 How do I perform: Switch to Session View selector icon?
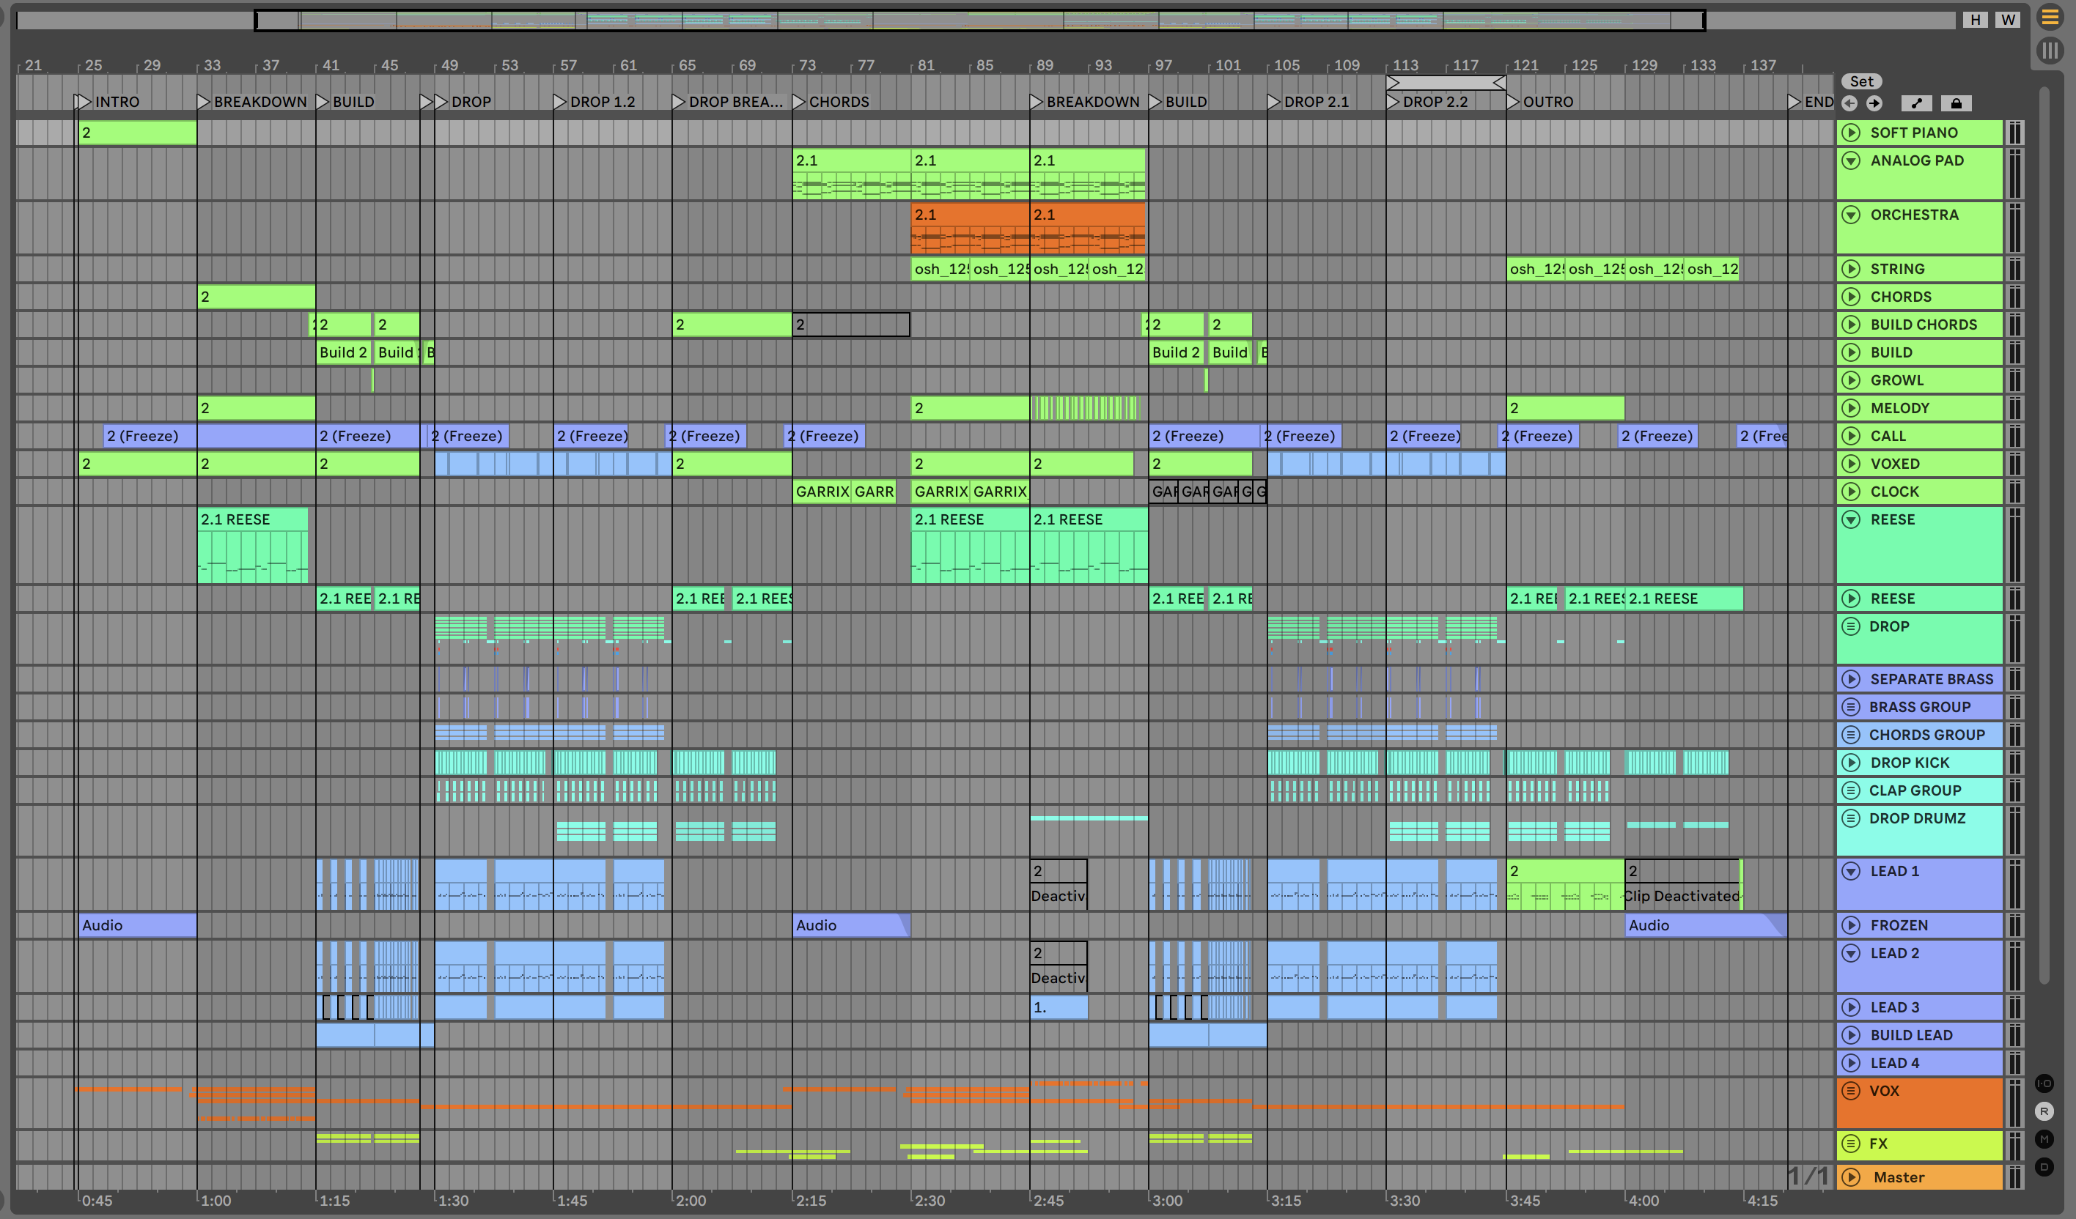coord(2050,51)
